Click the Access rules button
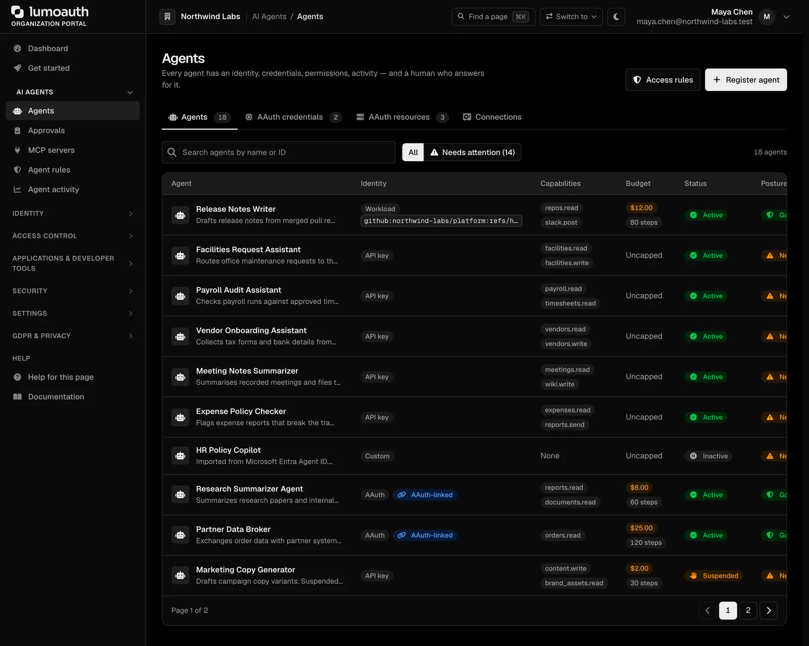 pyautogui.click(x=663, y=80)
